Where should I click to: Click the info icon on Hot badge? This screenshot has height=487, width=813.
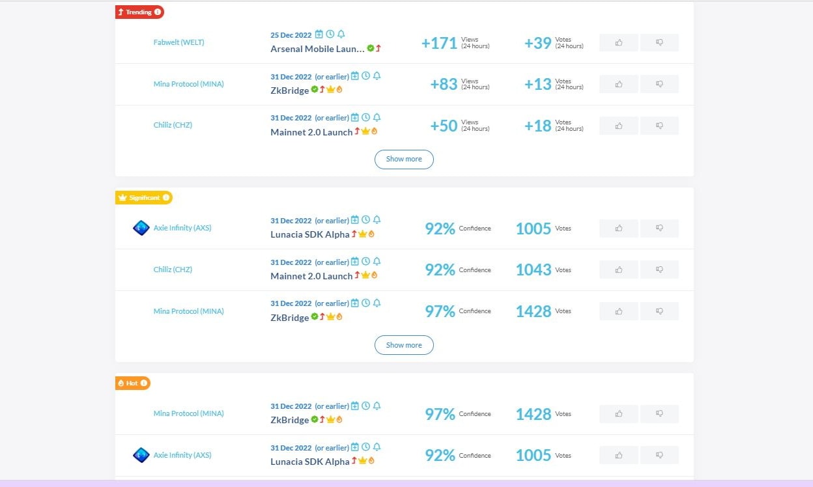point(143,383)
